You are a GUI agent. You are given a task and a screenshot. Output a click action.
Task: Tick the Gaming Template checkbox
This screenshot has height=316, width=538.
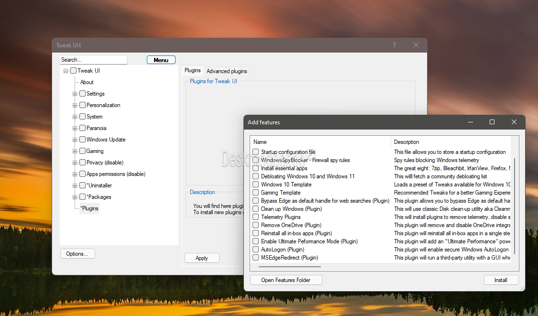point(256,193)
